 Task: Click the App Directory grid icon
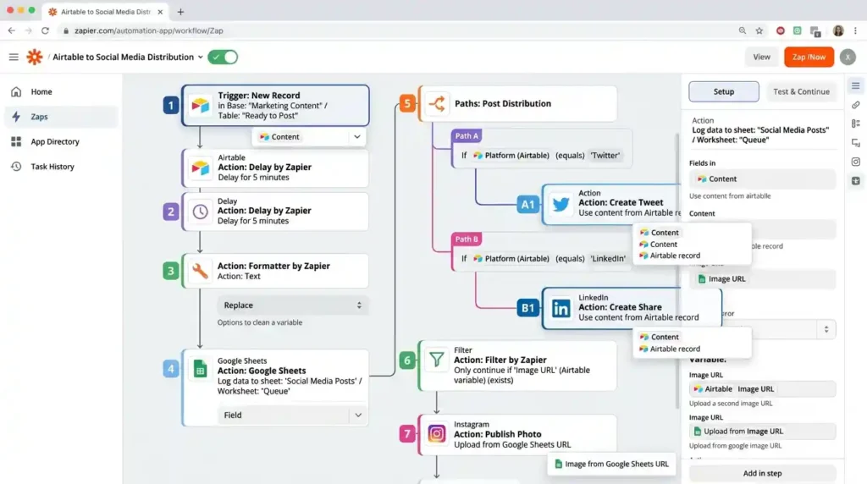(16, 141)
